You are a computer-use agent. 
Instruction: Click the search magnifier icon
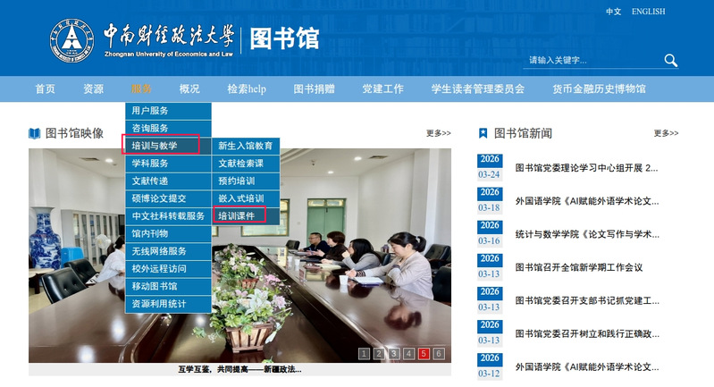click(670, 61)
